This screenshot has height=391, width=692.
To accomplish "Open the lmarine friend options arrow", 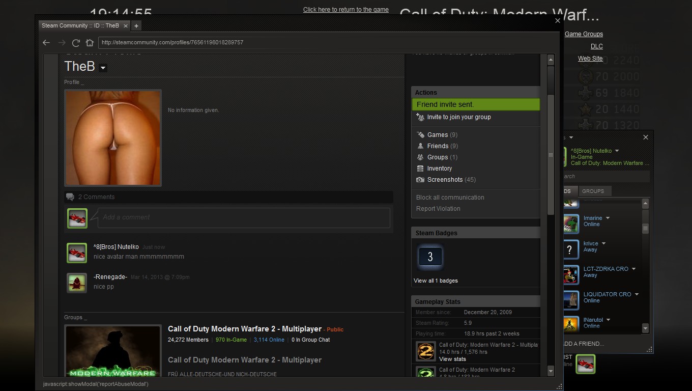I will coord(608,218).
